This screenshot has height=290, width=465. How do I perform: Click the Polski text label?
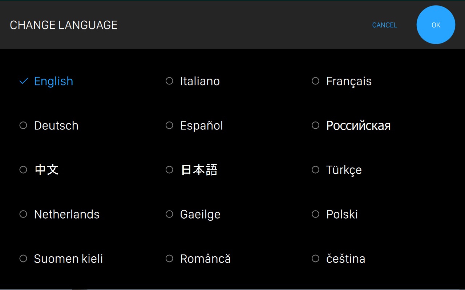pyautogui.click(x=342, y=214)
